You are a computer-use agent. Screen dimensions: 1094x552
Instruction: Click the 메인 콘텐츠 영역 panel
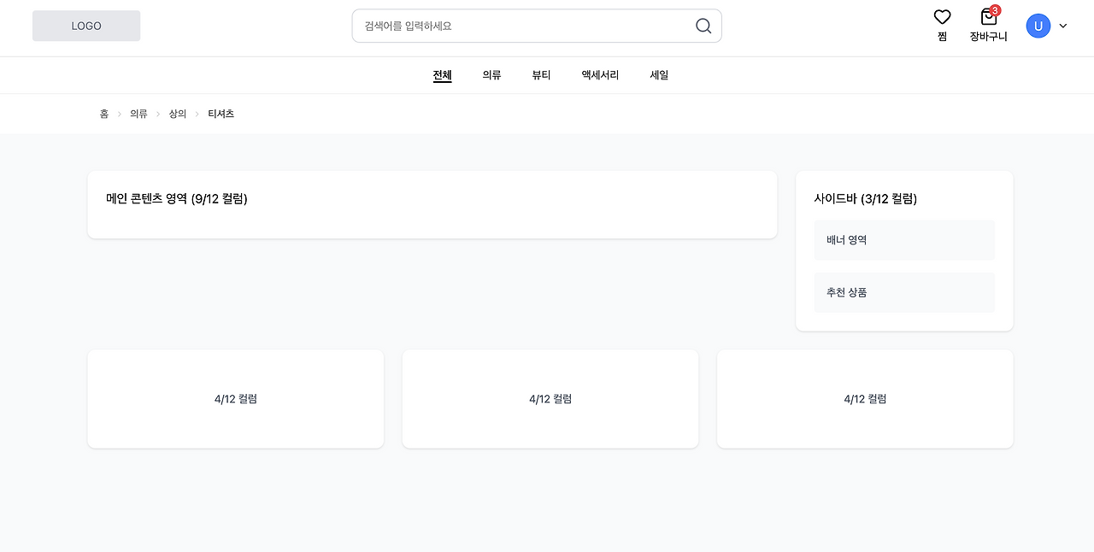(x=432, y=204)
